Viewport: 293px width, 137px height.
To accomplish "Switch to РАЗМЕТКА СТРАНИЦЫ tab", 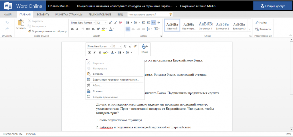I will [69, 15].
